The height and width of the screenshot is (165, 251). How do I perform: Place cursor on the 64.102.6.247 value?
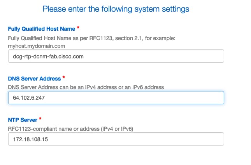(29, 98)
